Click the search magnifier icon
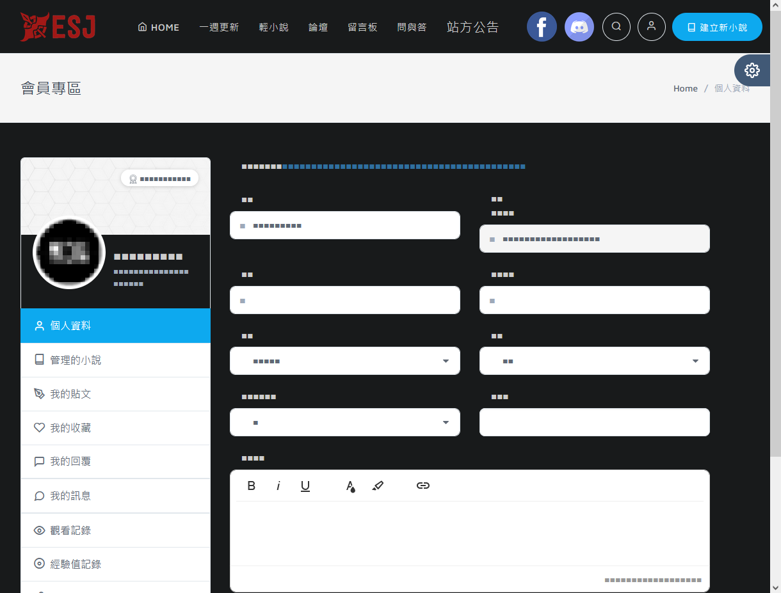Screen dimensions: 781x593 click(616, 27)
